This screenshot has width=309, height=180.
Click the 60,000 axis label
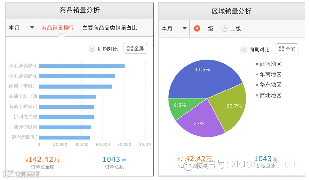[103, 145]
